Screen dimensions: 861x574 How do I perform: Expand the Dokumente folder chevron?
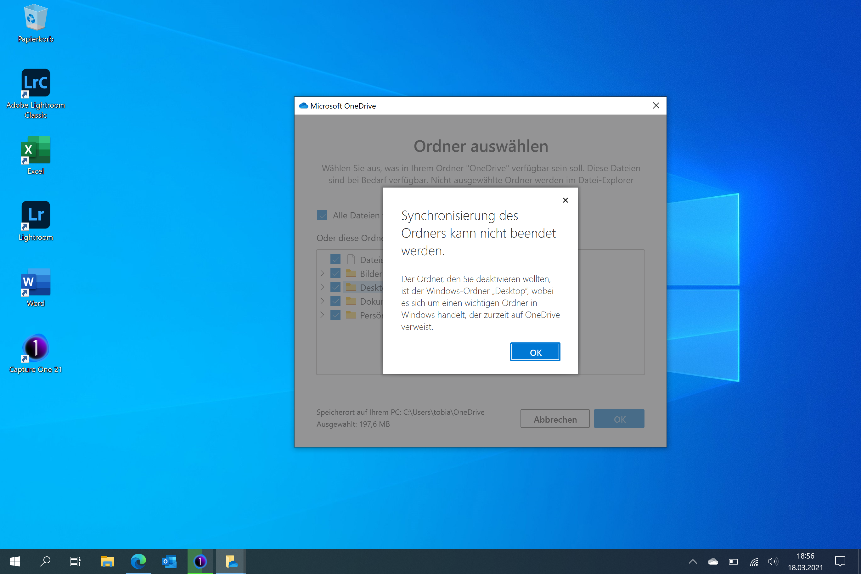click(x=322, y=301)
